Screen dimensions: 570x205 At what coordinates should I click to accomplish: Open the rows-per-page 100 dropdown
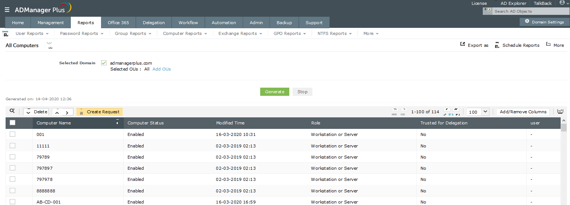click(x=478, y=112)
